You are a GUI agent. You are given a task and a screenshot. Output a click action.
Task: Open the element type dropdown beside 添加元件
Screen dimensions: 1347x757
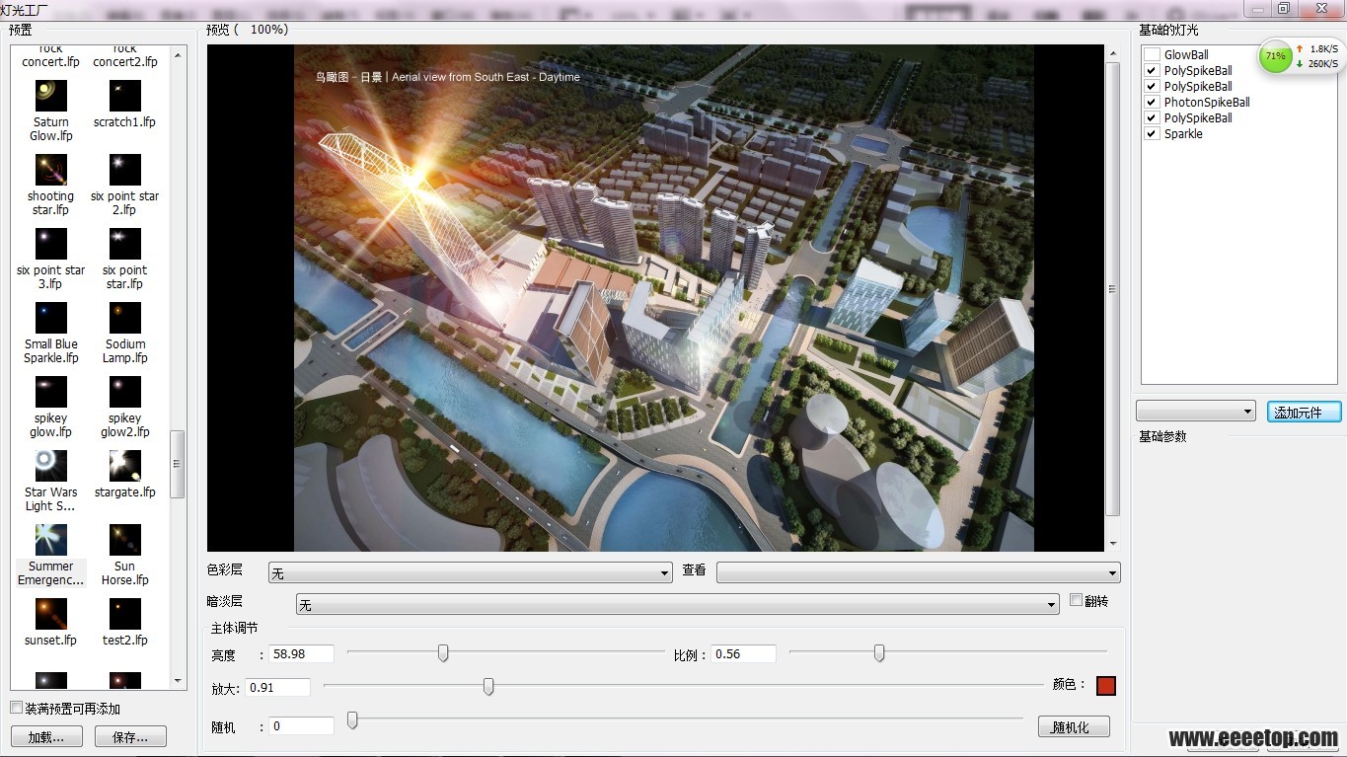1195,412
